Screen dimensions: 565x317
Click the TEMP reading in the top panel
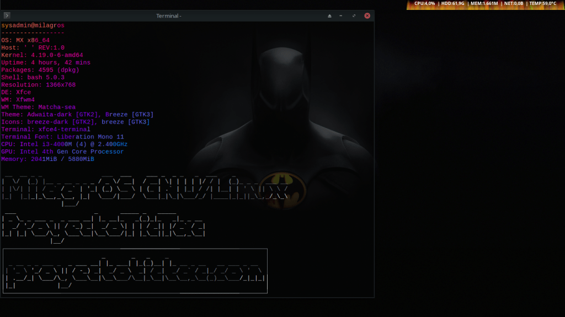click(542, 3)
